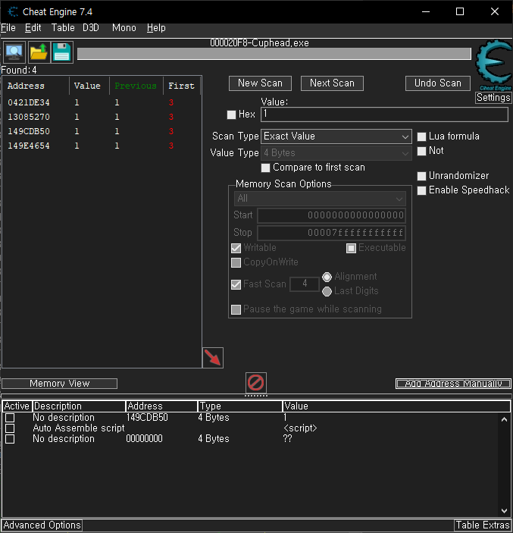Save the table with floppy disk icon
The image size is (513, 533).
[62, 52]
